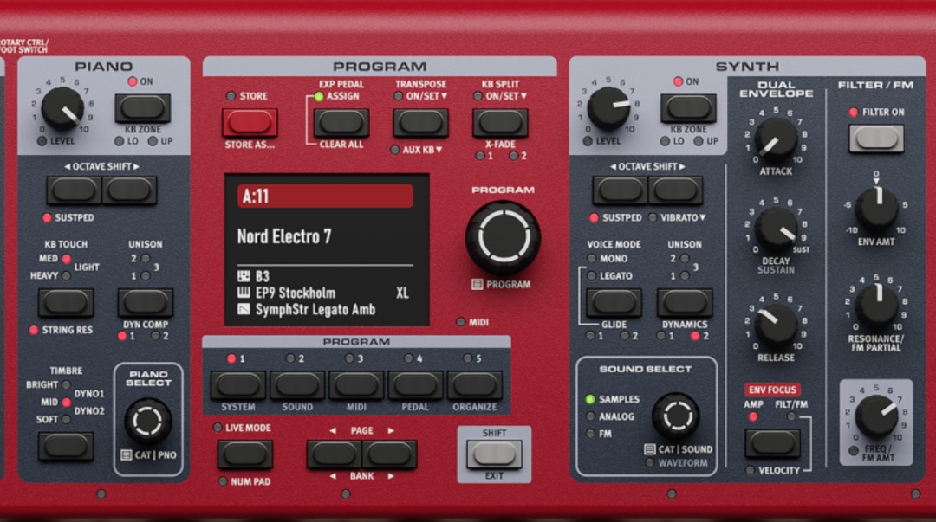Select program button 4 PEDAL
This screenshot has height=522, width=936.
[x=415, y=385]
